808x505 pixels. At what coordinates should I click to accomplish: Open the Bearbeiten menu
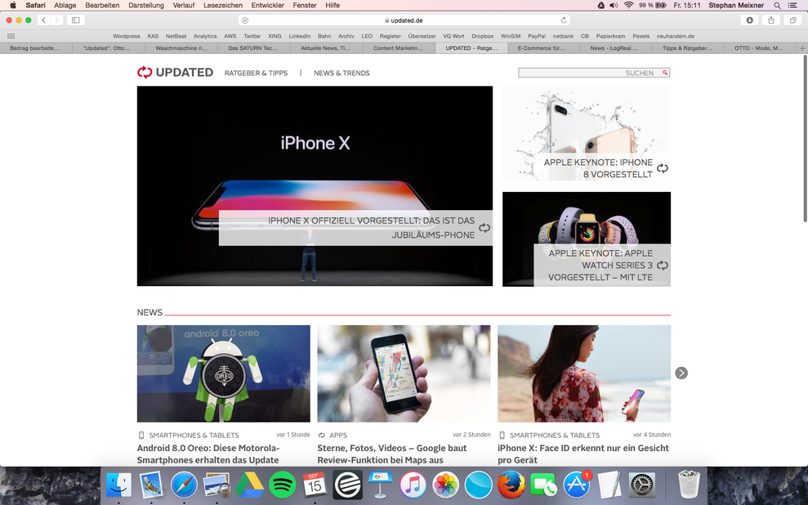tap(102, 5)
